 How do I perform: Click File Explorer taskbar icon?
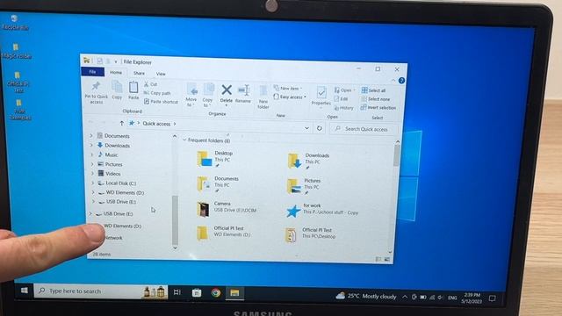tap(234, 293)
